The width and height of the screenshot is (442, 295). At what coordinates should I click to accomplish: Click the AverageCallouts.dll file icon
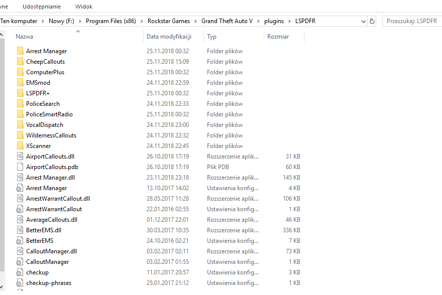pyautogui.click(x=20, y=220)
